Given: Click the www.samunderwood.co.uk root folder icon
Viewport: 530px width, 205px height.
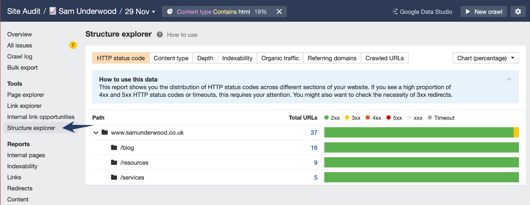Looking at the screenshot, I should coord(105,132).
